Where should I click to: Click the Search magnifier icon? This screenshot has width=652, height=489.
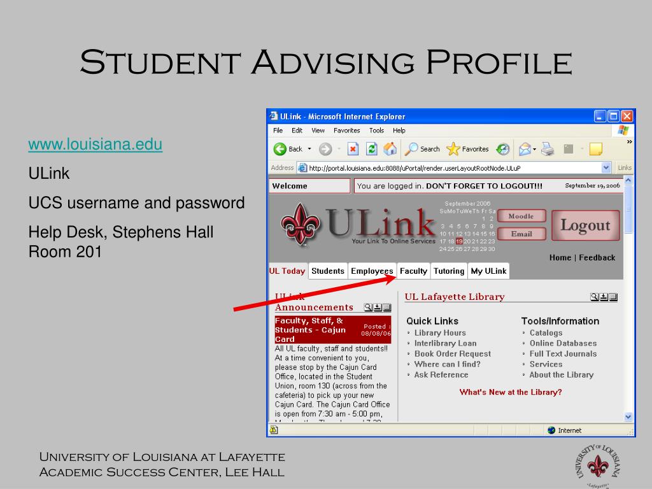(411, 149)
